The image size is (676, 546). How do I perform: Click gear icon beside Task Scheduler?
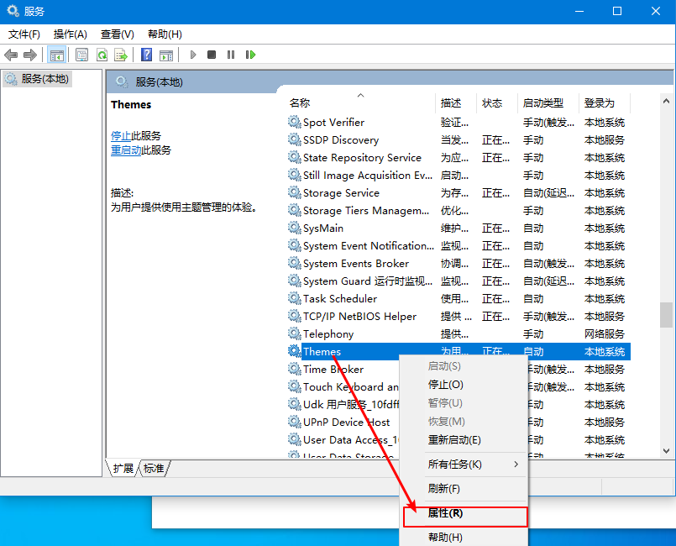[x=295, y=298]
